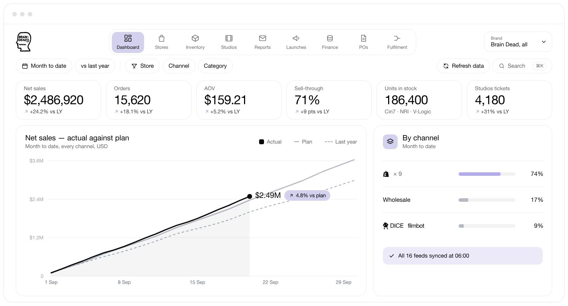Go to the Stores tab
Image resolution: width=568 pixels, height=306 pixels.
(162, 42)
